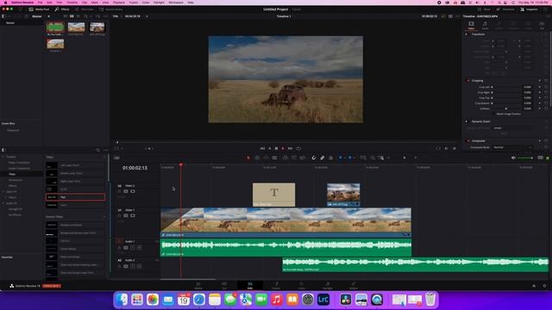Go to first frame button
Viewport: 552px width, 310px height.
click(x=262, y=148)
